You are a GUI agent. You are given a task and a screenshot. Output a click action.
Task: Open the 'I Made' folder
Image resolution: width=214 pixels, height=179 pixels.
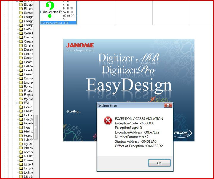pos(28,140)
